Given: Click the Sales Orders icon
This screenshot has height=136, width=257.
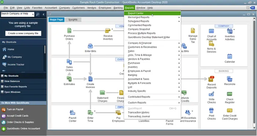Looking at the screenshot, I should (69, 62).
